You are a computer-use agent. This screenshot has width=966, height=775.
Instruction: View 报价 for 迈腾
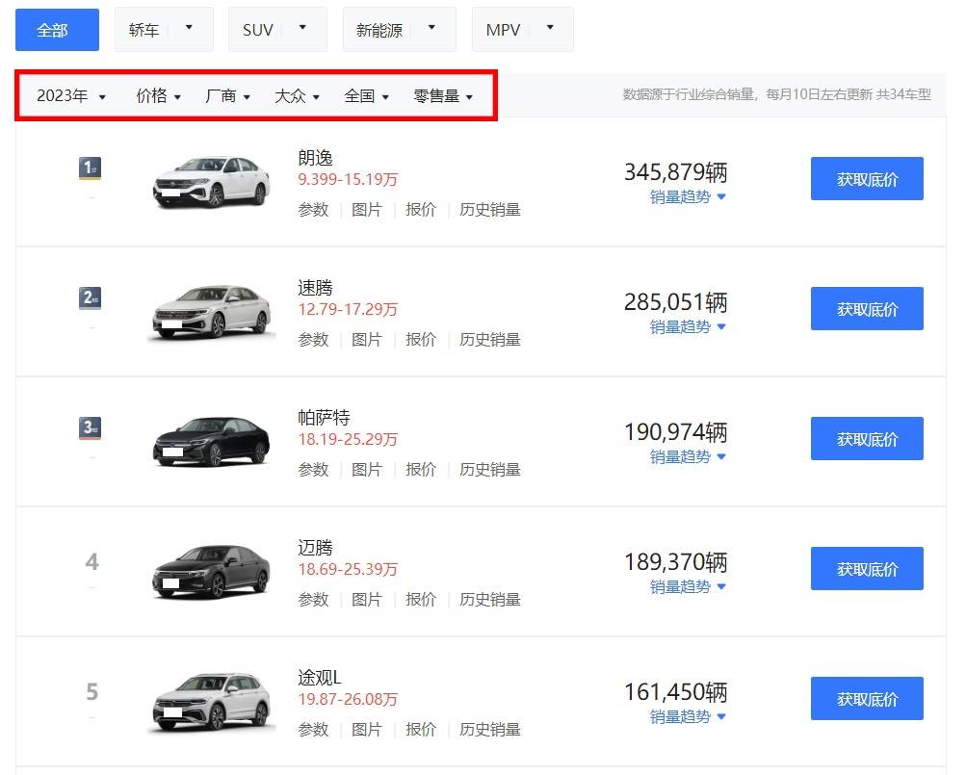pos(421,600)
